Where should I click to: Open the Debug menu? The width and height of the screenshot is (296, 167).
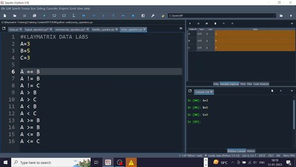click(41, 8)
